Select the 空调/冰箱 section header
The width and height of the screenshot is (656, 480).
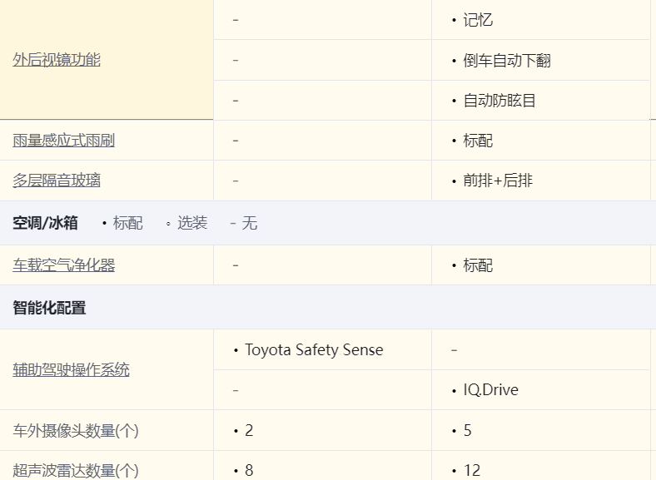click(45, 223)
